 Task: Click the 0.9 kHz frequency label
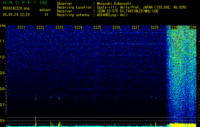pyautogui.click(x=3, y=73)
